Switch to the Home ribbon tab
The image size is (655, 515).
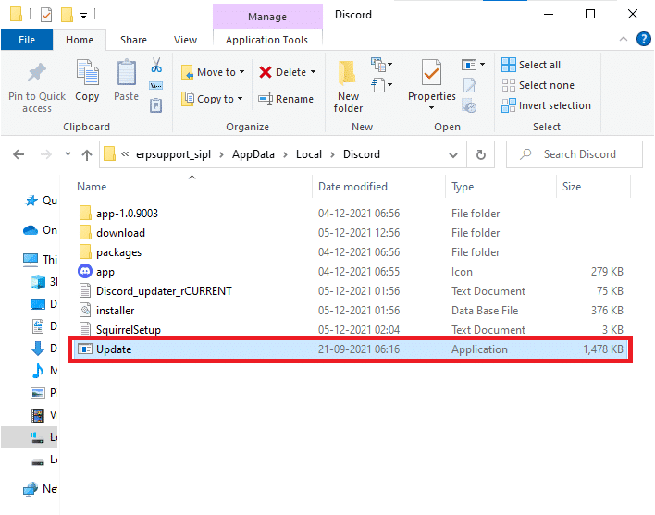[x=80, y=40]
